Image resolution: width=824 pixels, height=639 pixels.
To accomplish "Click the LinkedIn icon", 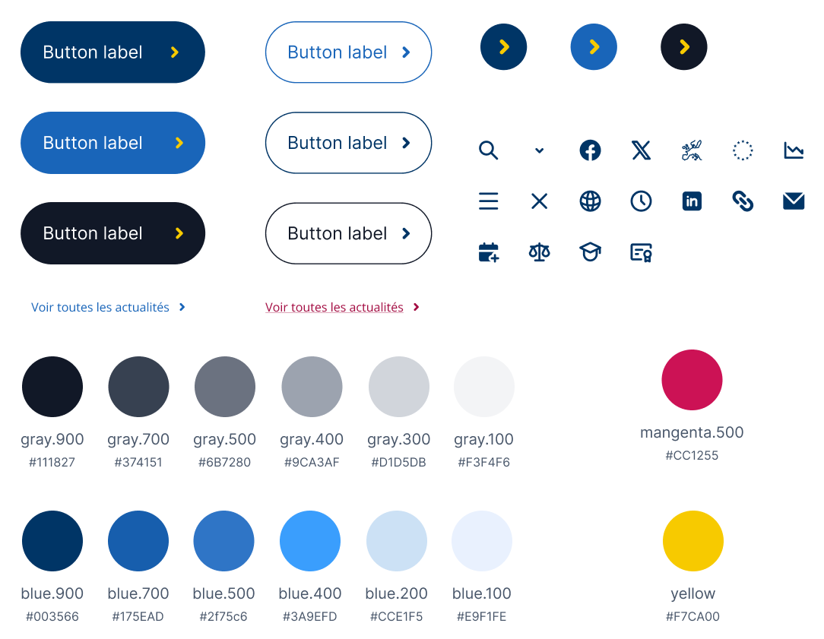I will (692, 201).
